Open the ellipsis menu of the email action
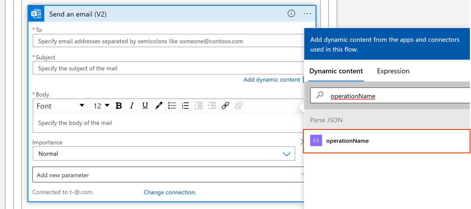 click(307, 14)
